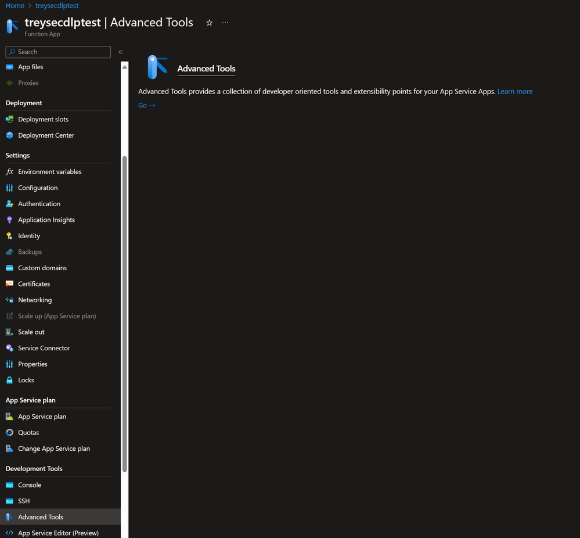Screen dimensions: 580x538
Task: Click the Console terminal icon
Action: [x=10, y=485]
